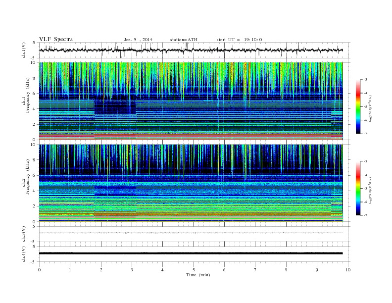Click the 'station=ATH' label
Image resolution: width=392 pixels, height=303 pixels.
(184, 40)
